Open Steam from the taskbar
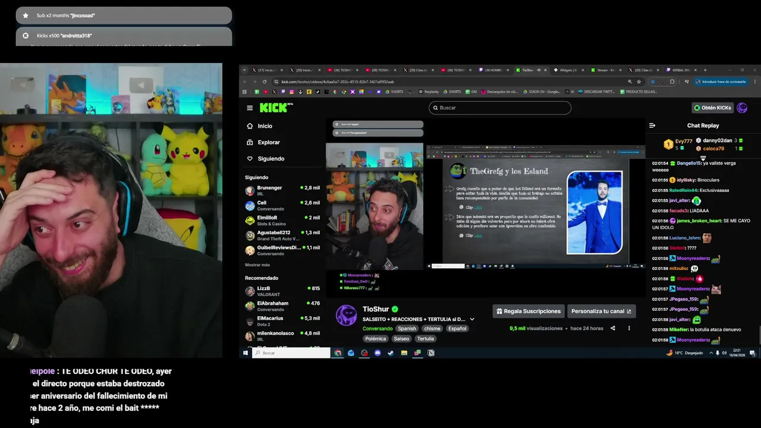 (x=391, y=353)
